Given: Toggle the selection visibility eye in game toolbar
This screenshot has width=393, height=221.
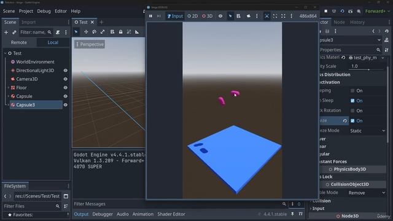Looking at the screenshot, I should pyautogui.click(x=220, y=16).
